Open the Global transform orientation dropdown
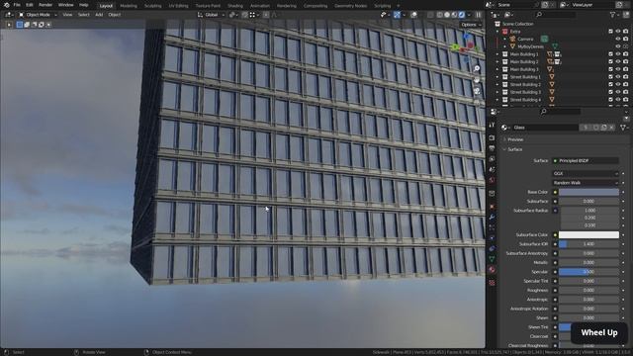The height and width of the screenshot is (356, 633). 211,15
